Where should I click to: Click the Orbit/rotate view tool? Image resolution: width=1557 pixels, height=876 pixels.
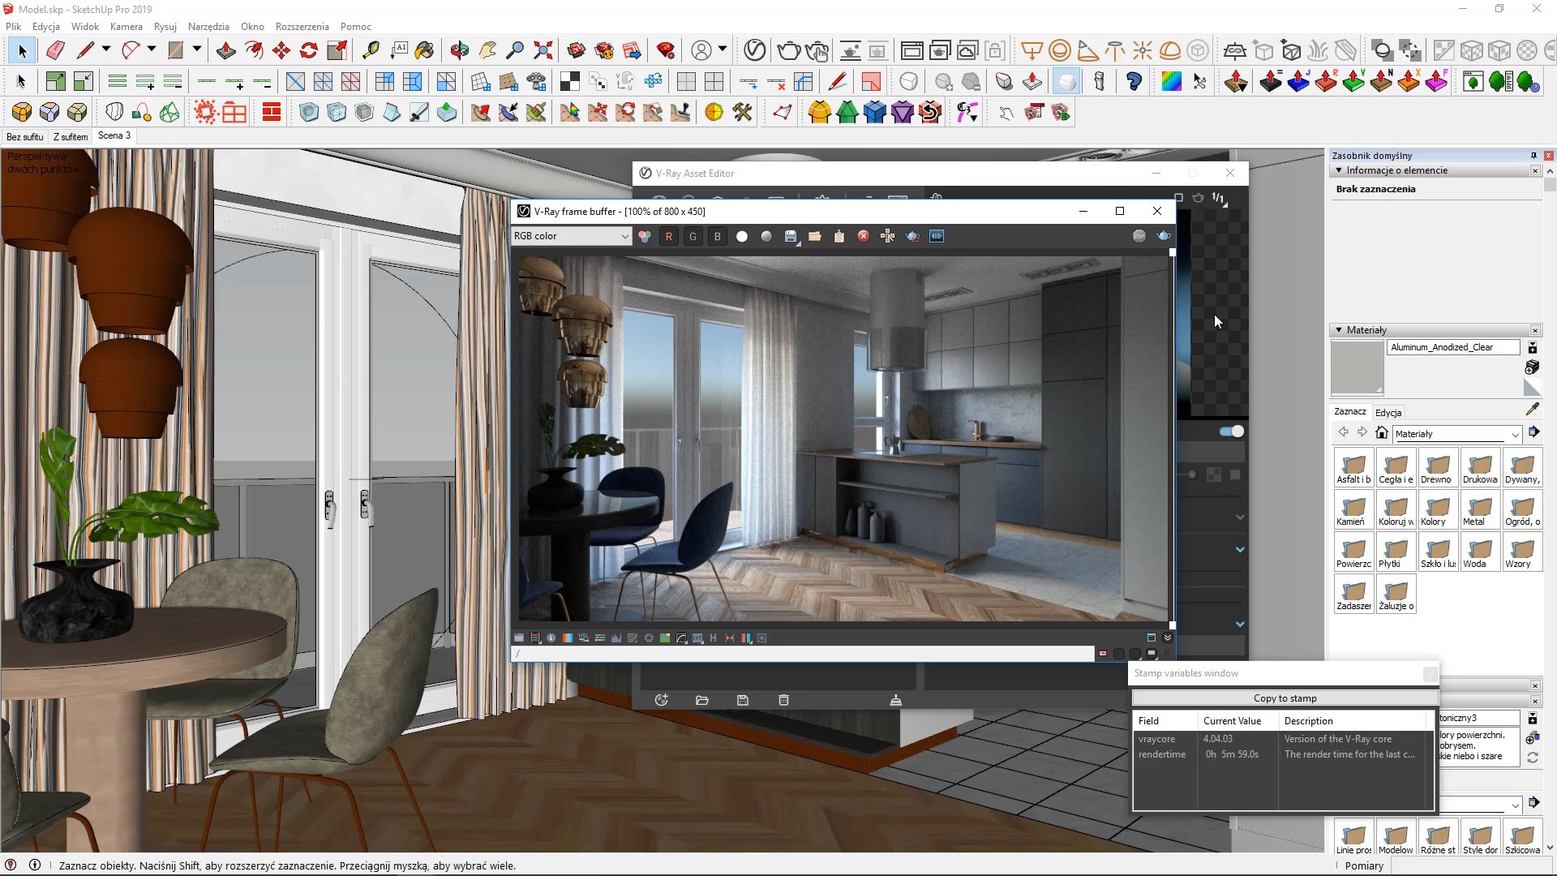pyautogui.click(x=459, y=50)
